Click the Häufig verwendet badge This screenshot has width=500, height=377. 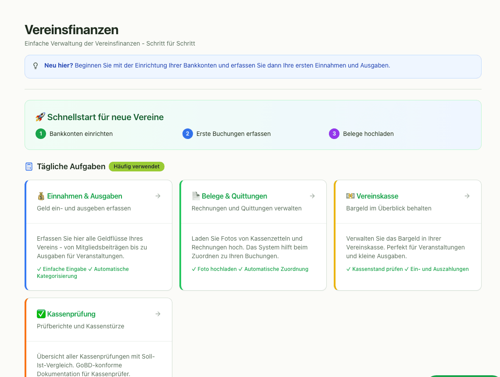point(136,167)
